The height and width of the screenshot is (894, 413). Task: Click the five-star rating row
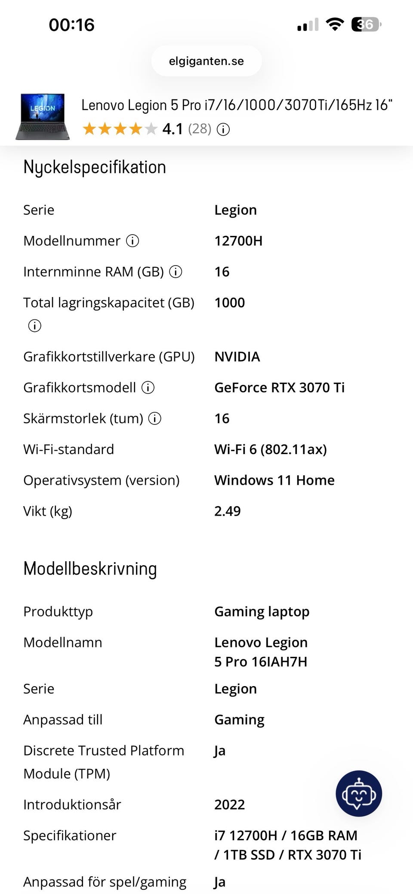tap(120, 129)
